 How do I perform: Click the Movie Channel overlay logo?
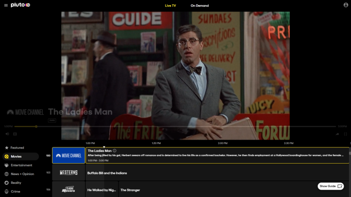click(25, 112)
